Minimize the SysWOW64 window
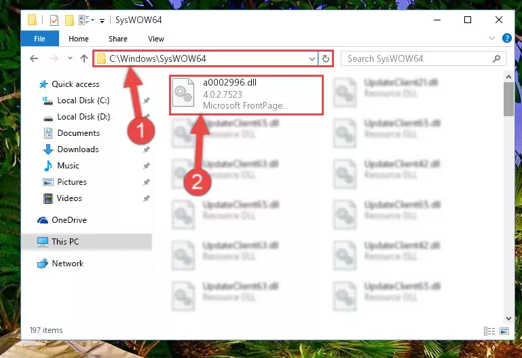This screenshot has height=358, width=522. click(437, 20)
